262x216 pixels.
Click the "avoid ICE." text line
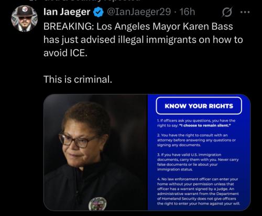click(65, 53)
